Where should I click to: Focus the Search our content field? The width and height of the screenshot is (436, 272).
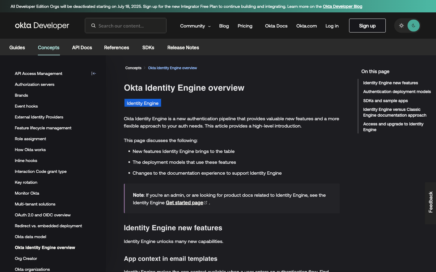[x=126, y=26]
